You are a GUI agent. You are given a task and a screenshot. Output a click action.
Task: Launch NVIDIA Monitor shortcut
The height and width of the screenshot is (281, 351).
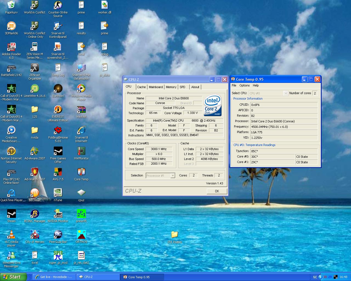58,213
